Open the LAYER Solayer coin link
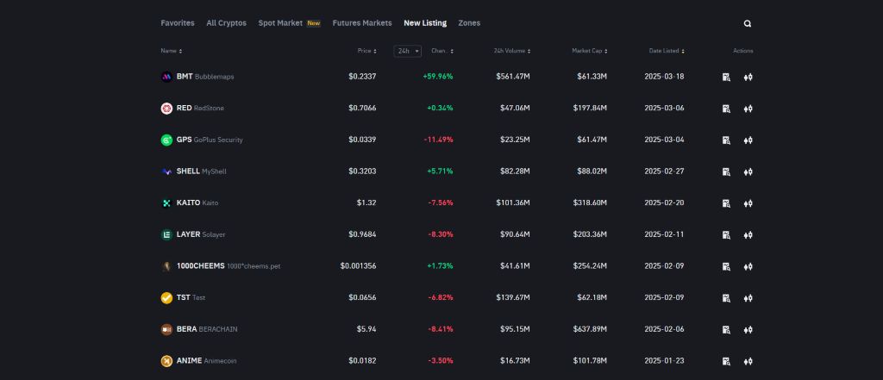This screenshot has height=380, width=883. pos(200,234)
